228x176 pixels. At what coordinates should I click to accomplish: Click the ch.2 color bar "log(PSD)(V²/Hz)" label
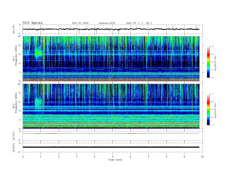pos(216,110)
